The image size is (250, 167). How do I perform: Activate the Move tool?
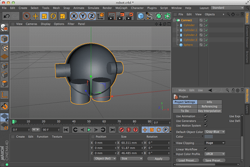tap(36, 16)
